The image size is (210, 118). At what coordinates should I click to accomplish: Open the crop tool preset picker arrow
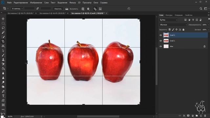click(8, 9)
